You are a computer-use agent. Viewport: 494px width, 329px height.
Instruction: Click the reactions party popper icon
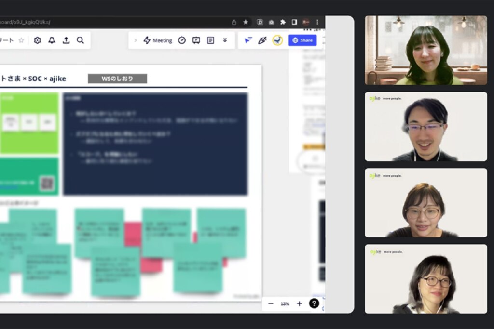262,40
